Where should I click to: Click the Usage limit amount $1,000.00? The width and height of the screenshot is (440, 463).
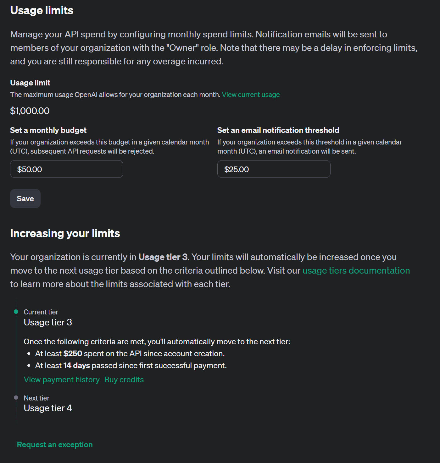tap(30, 111)
